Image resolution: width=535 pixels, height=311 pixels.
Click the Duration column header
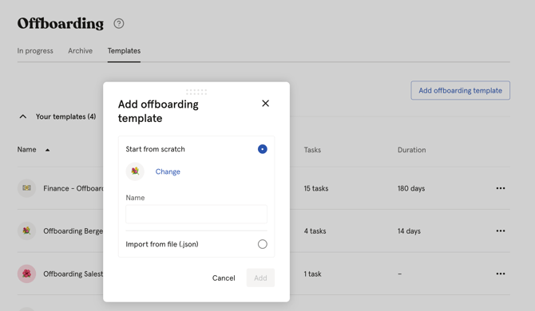pos(411,150)
